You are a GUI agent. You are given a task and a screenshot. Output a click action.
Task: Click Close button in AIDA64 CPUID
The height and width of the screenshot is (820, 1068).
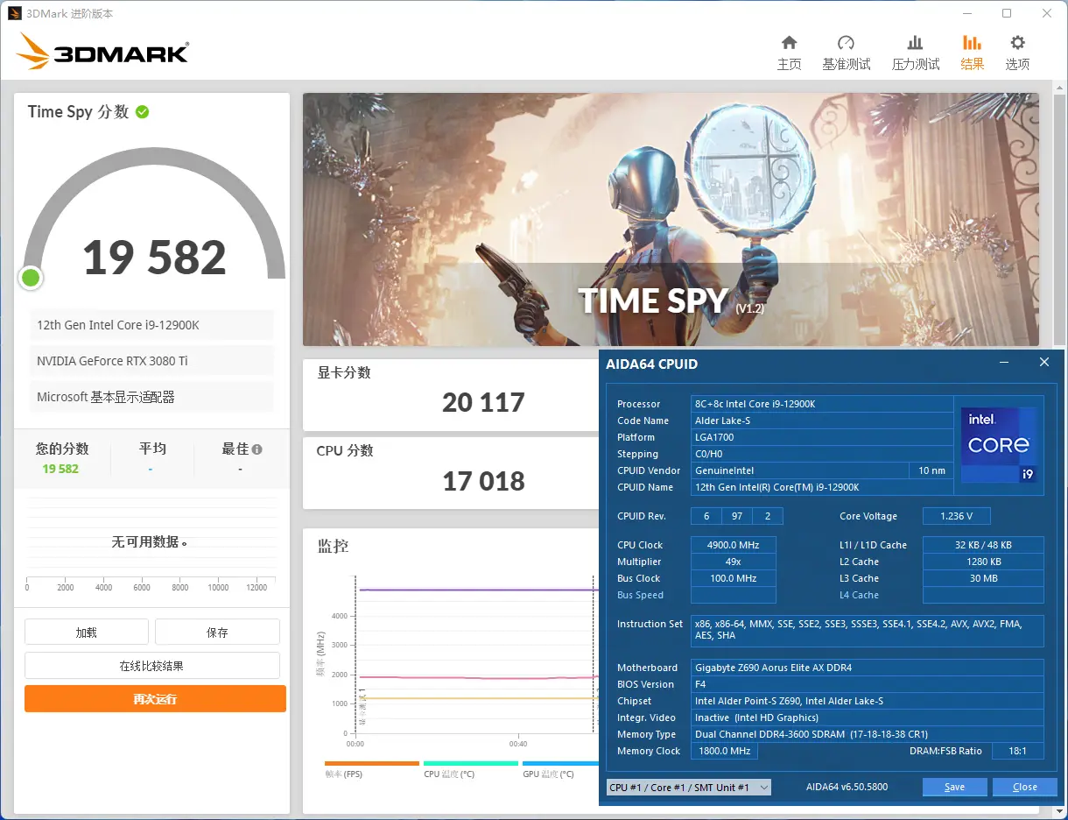pyautogui.click(x=1024, y=787)
